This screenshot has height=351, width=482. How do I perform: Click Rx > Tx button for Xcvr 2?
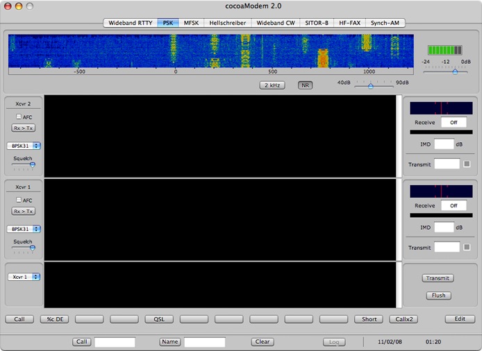[x=24, y=128]
